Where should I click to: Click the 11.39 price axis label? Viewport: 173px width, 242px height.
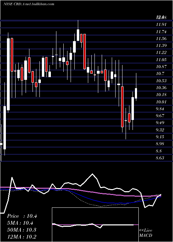pyautogui.click(x=161, y=46)
